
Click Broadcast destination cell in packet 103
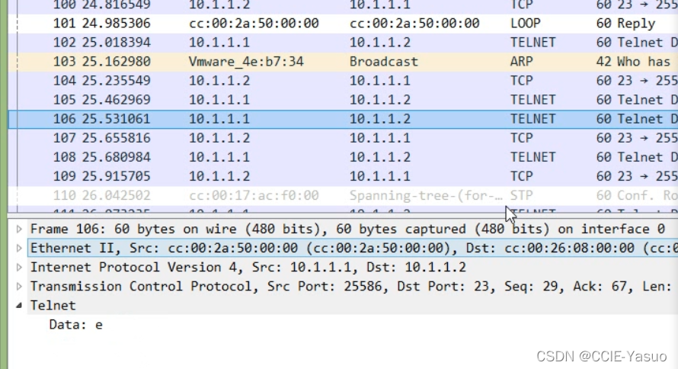click(x=383, y=62)
